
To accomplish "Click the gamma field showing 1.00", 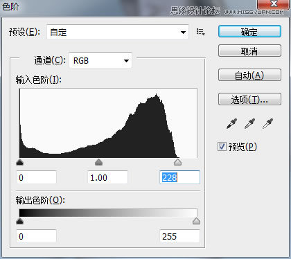I will (x=107, y=177).
